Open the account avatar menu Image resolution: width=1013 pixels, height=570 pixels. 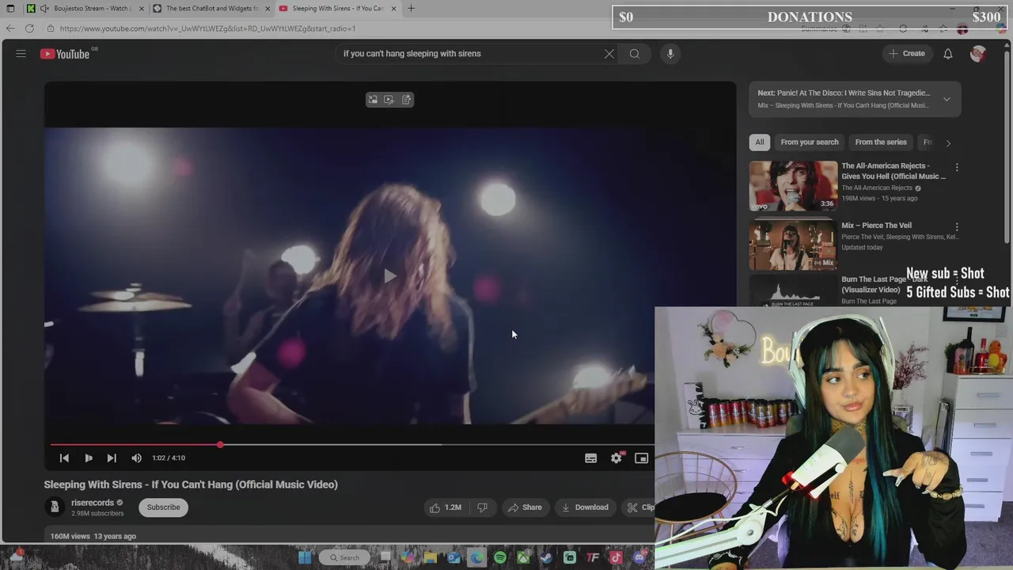978,54
